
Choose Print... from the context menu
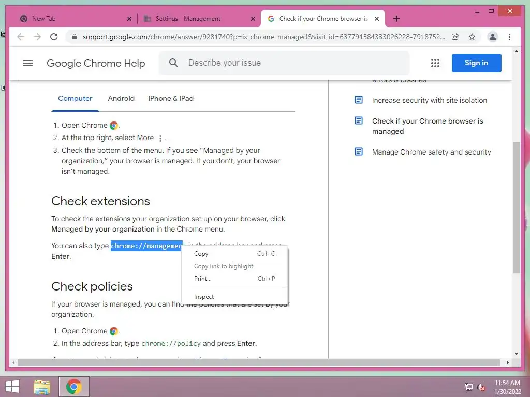(234, 279)
